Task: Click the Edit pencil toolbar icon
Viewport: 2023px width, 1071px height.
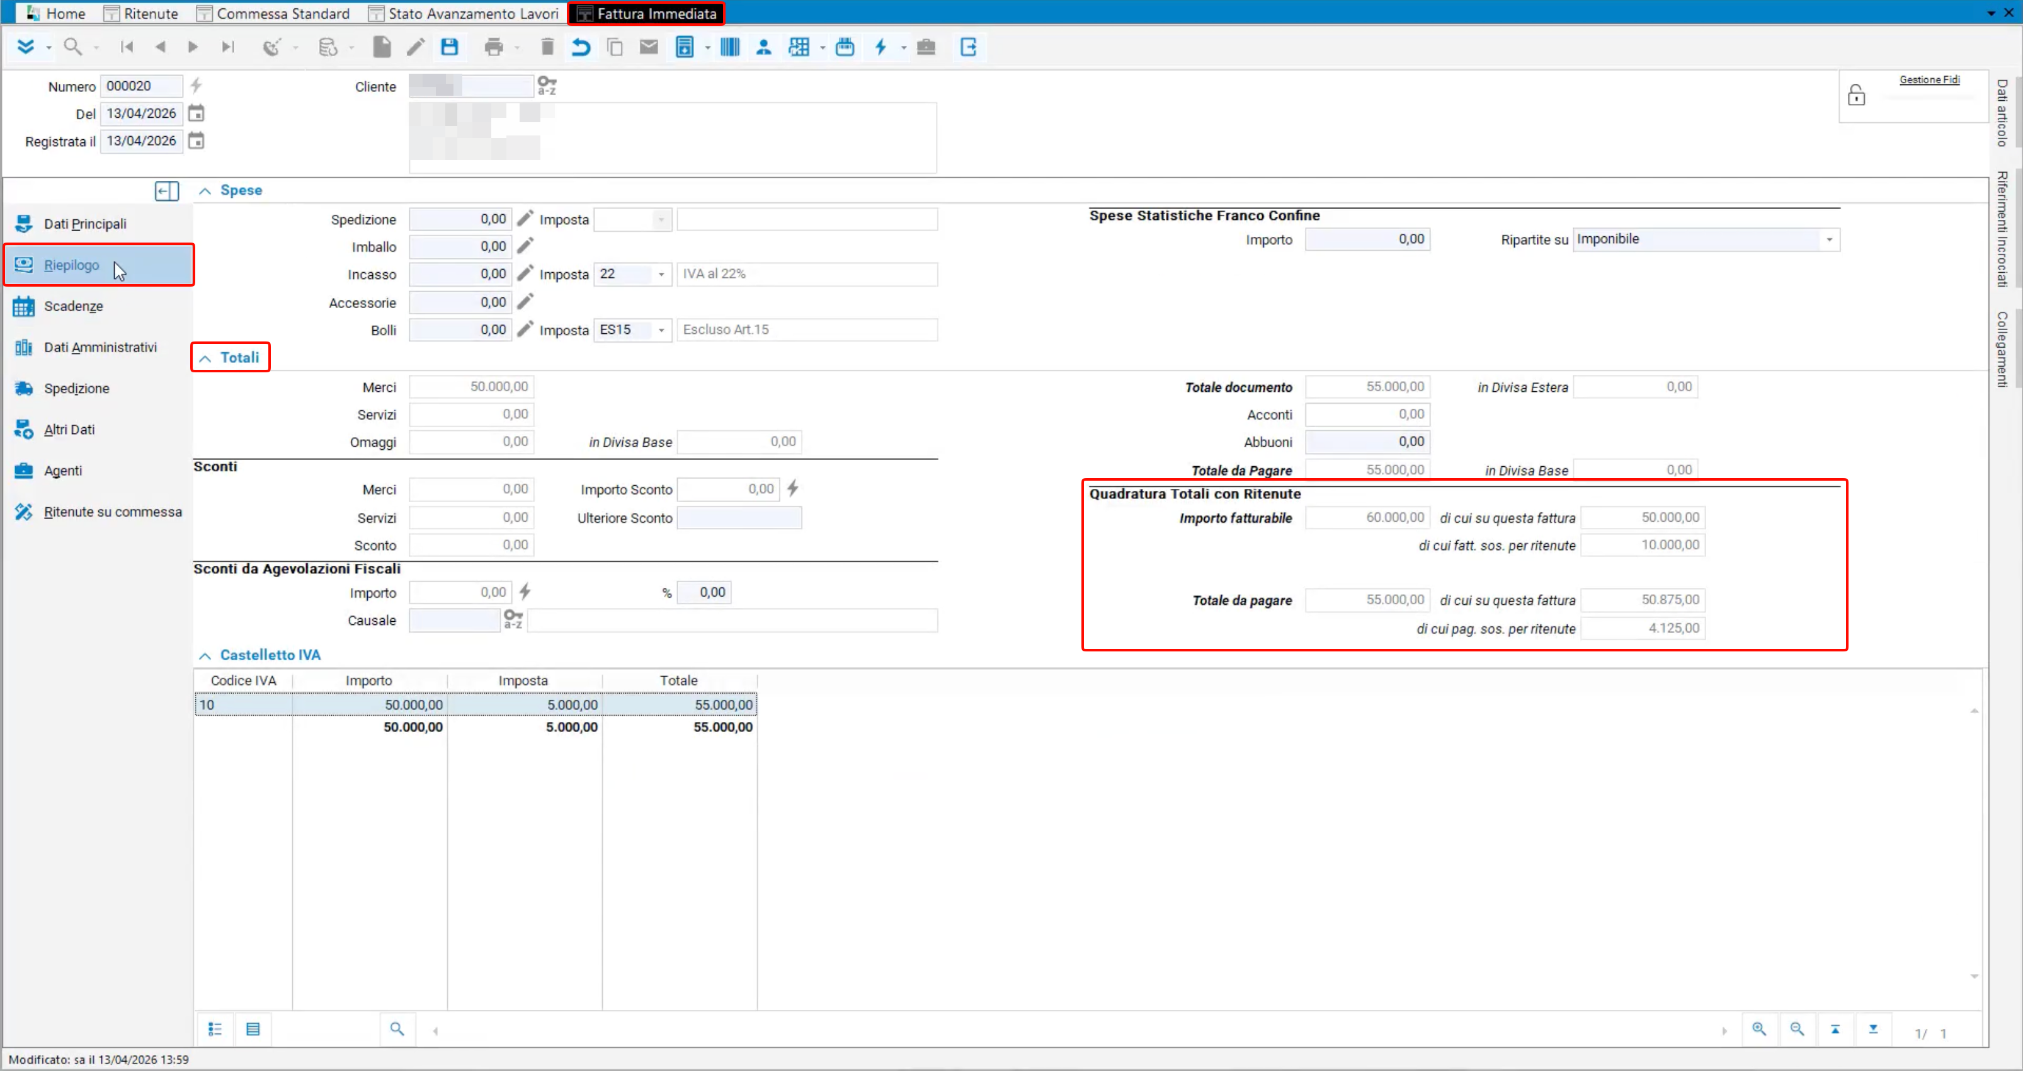Action: (x=416, y=47)
